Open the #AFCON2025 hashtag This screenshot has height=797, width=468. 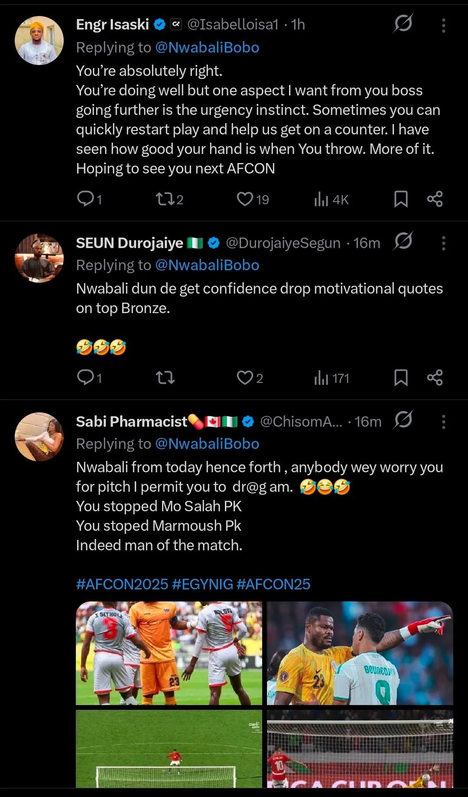pyautogui.click(x=122, y=584)
